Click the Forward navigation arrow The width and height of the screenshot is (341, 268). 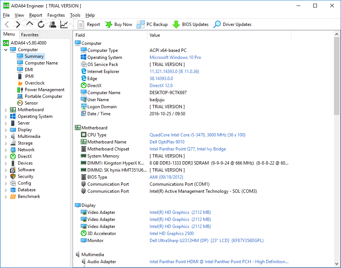click(18, 24)
